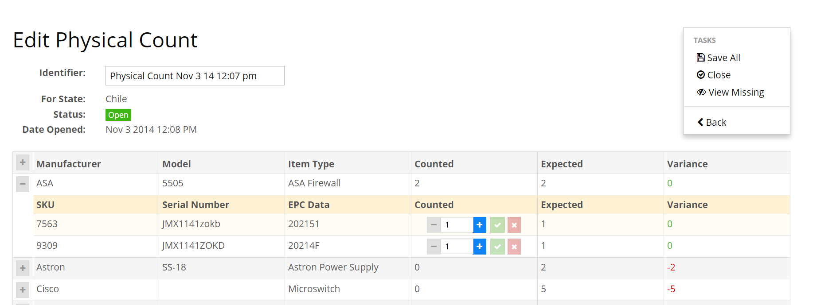
Task: Decrease counted quantity for SKU 9309
Action: pos(434,247)
